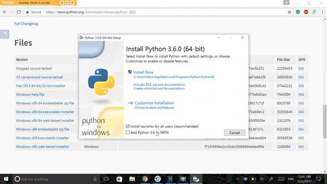Click Install Now in the setup dialog
Image resolution: width=327 pixels, height=184 pixels.
(x=144, y=72)
